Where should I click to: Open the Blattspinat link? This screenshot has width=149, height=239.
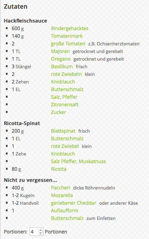[x=63, y=131]
